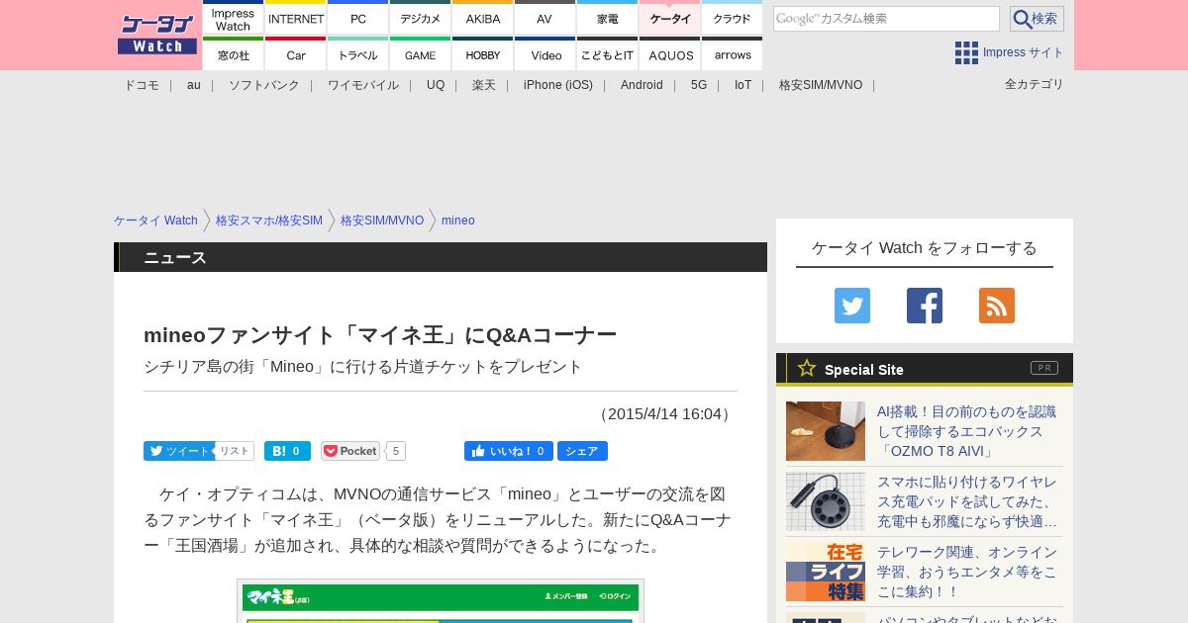This screenshot has height=623, width=1188.
Task: Open the Impress サイト text link
Action: click(1023, 52)
